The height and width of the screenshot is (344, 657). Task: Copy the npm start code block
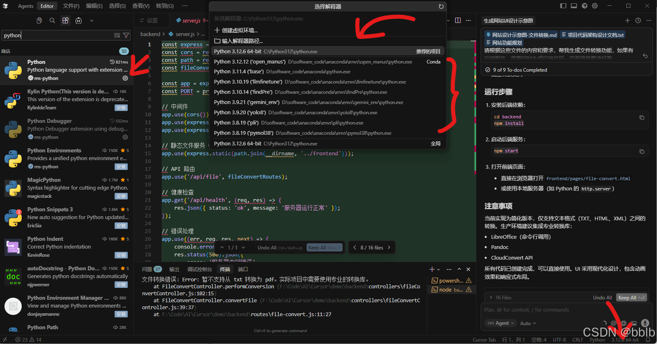click(642, 152)
